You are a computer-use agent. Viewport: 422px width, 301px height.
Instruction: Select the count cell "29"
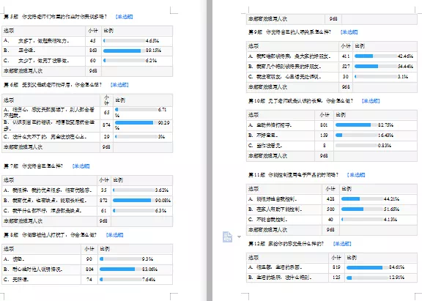click(106, 137)
